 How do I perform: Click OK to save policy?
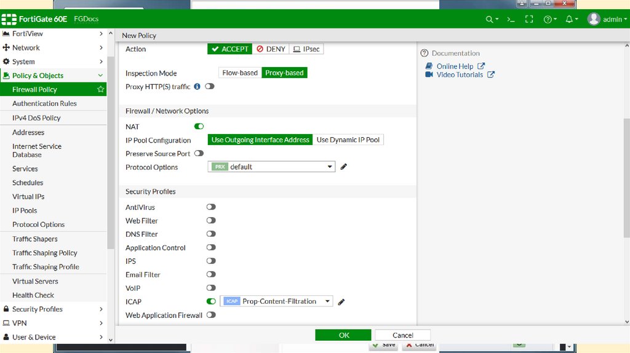coord(343,335)
